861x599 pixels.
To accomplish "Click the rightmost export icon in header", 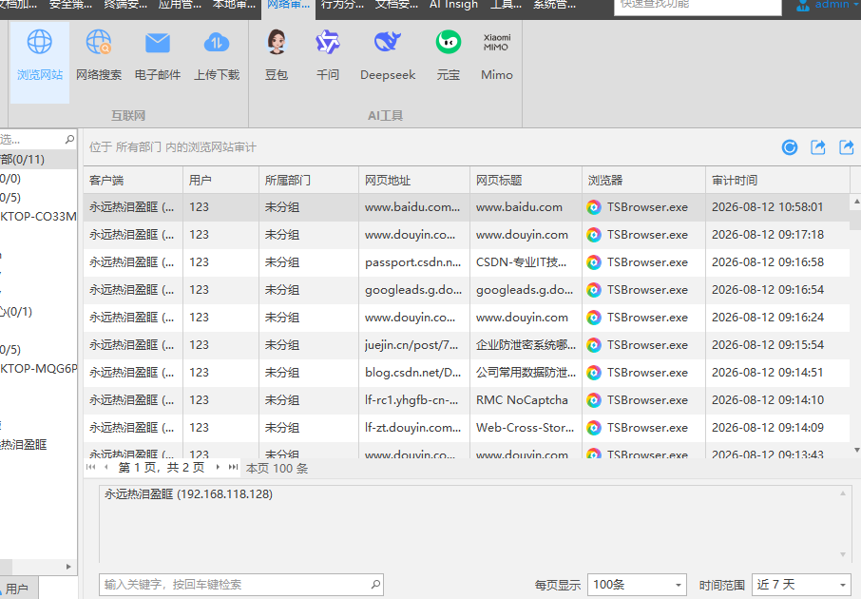I will [847, 147].
